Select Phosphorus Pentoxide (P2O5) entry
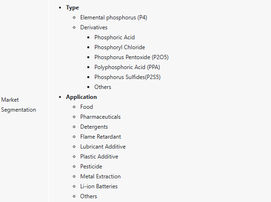The width and height of the screenshot is (271, 202). click(131, 57)
